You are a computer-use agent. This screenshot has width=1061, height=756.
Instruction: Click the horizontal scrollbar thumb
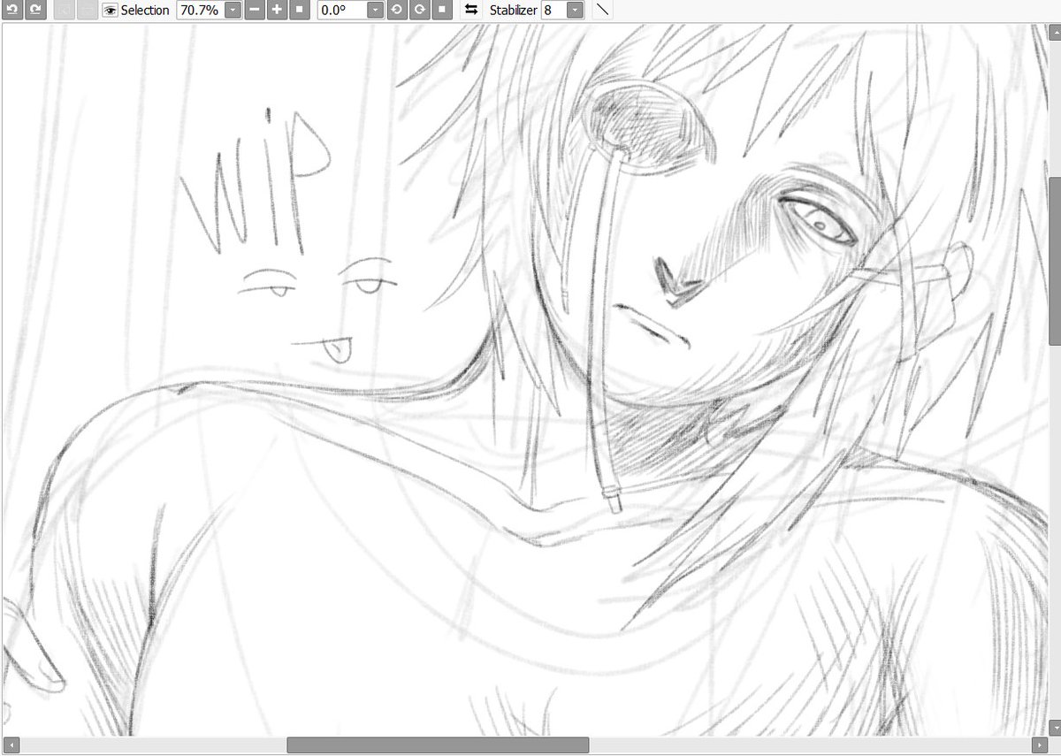[438, 745]
